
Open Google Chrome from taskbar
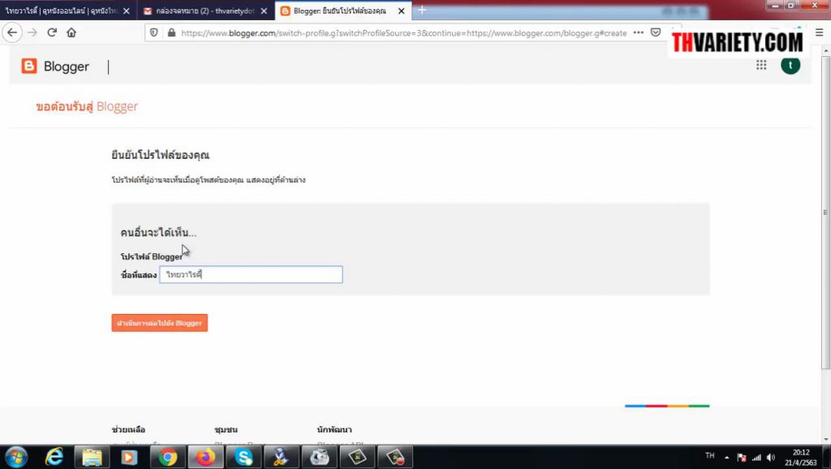coord(167,457)
